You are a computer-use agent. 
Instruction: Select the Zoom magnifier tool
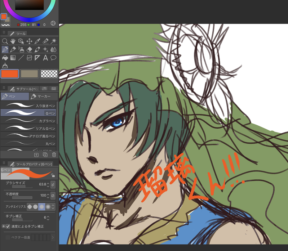click(x=5, y=41)
